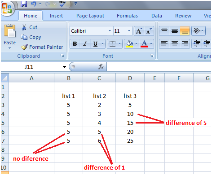Open the Font dialog launcher
The height and width of the screenshot is (175, 212).
pos(152,55)
